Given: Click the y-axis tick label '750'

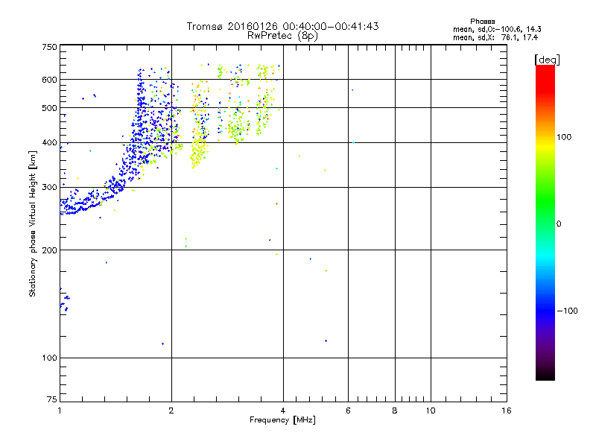Looking at the screenshot, I should [49, 47].
